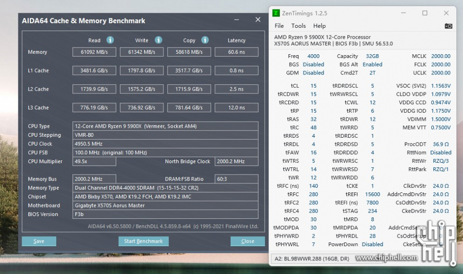Click the tCL value 15
Image resolution: width=463 pixels, height=274 pixels.
pos(313,86)
